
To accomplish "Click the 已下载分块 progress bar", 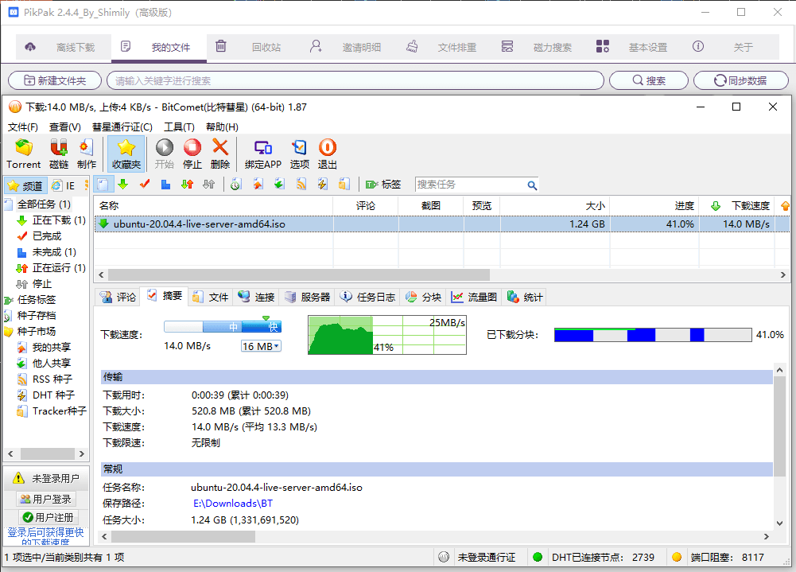I will pyautogui.click(x=652, y=335).
